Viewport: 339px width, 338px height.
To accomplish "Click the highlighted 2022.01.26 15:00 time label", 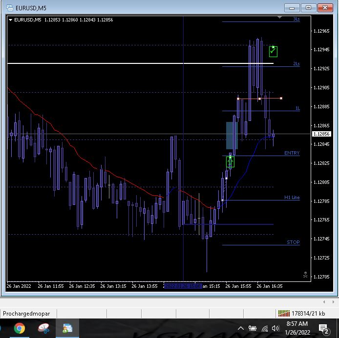I will (183, 286).
